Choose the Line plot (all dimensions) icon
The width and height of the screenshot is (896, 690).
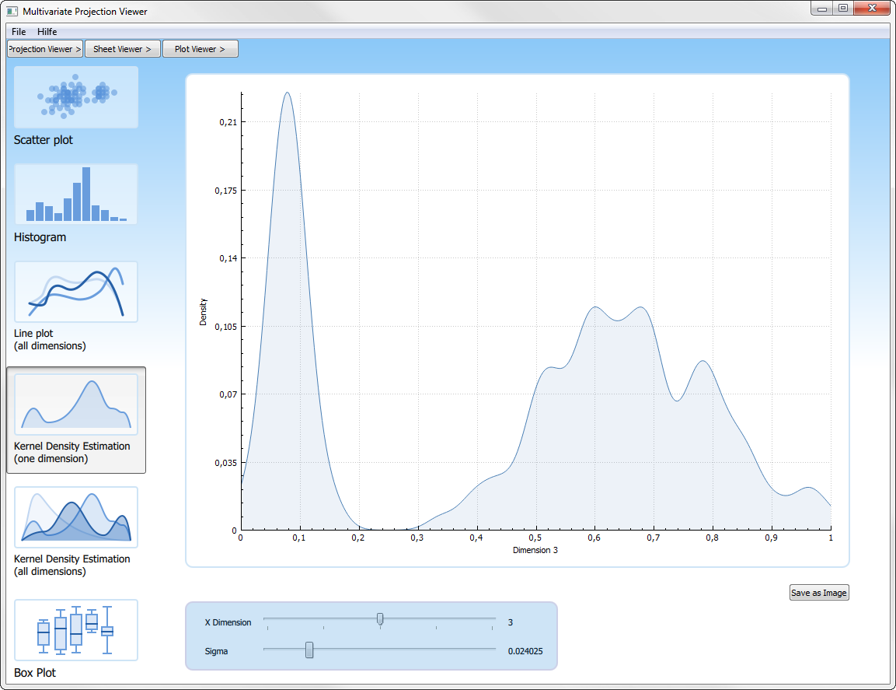[x=76, y=292]
